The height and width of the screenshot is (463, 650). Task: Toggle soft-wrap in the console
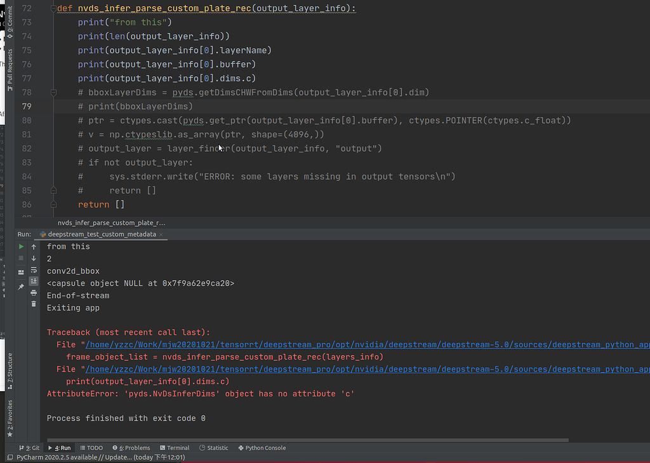(34, 271)
